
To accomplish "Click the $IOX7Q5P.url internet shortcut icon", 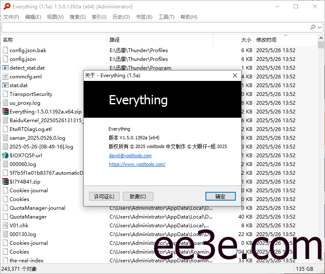I will point(5,156).
